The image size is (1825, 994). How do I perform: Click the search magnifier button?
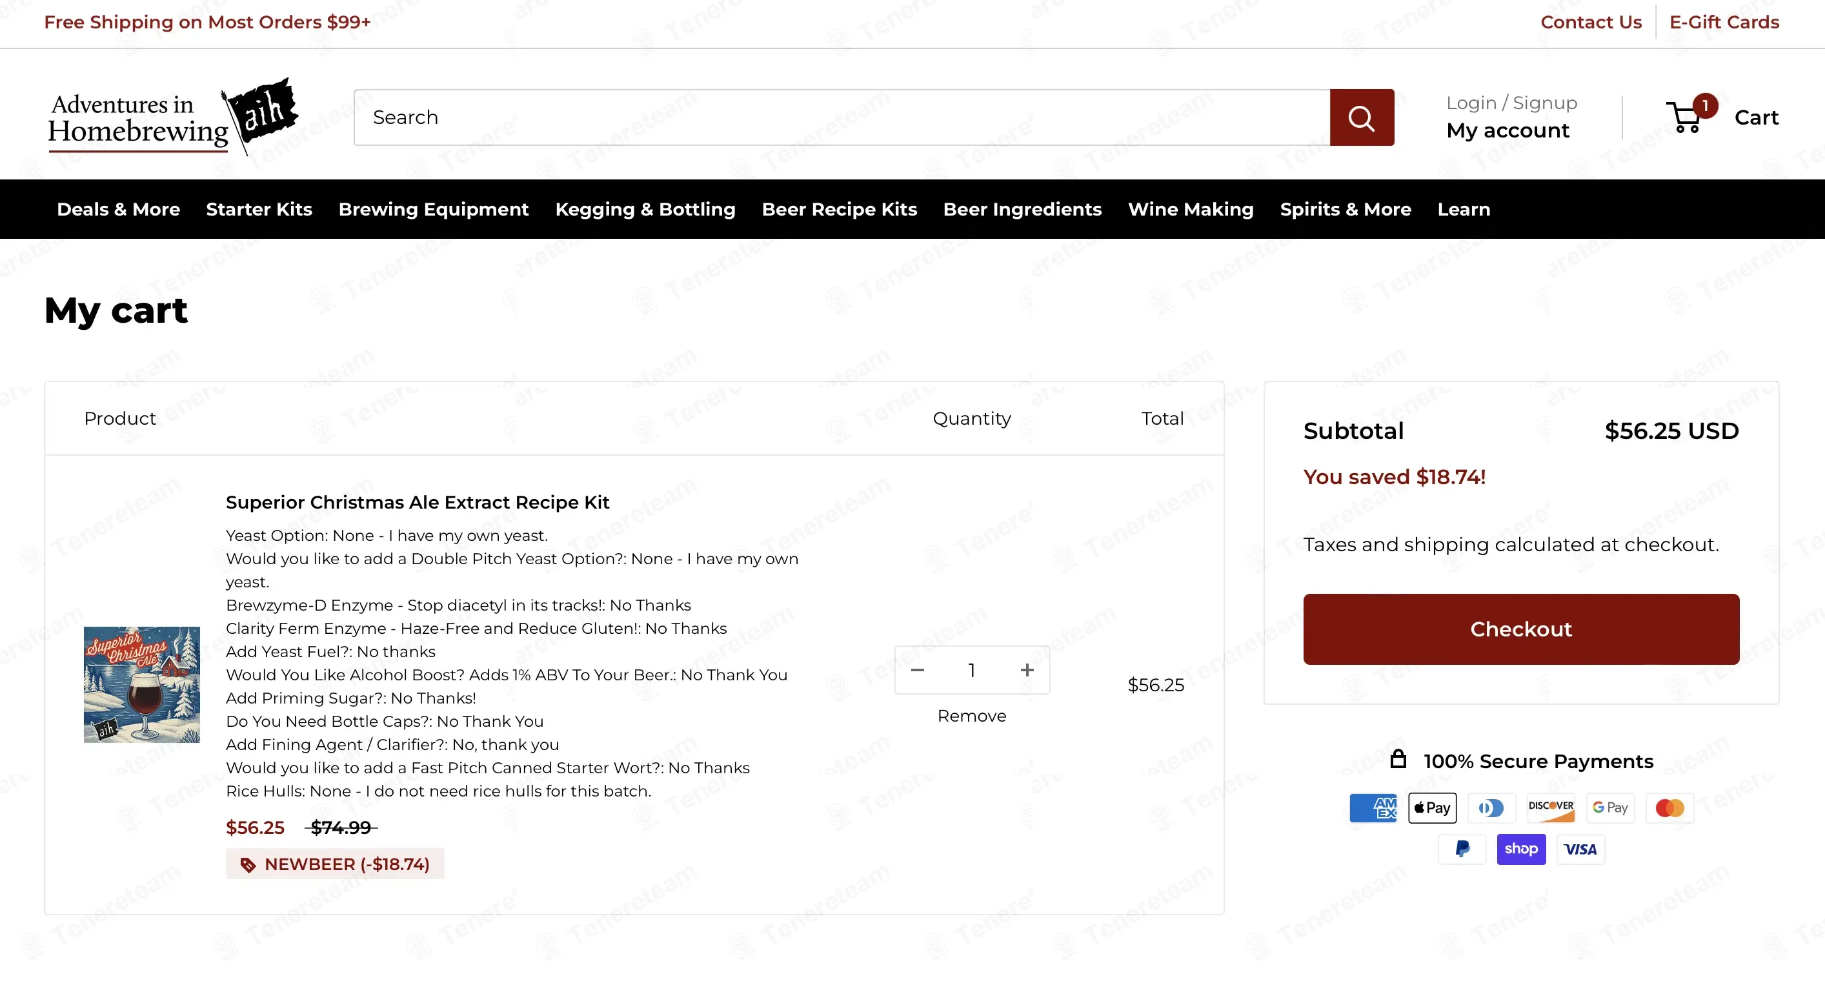(x=1361, y=117)
